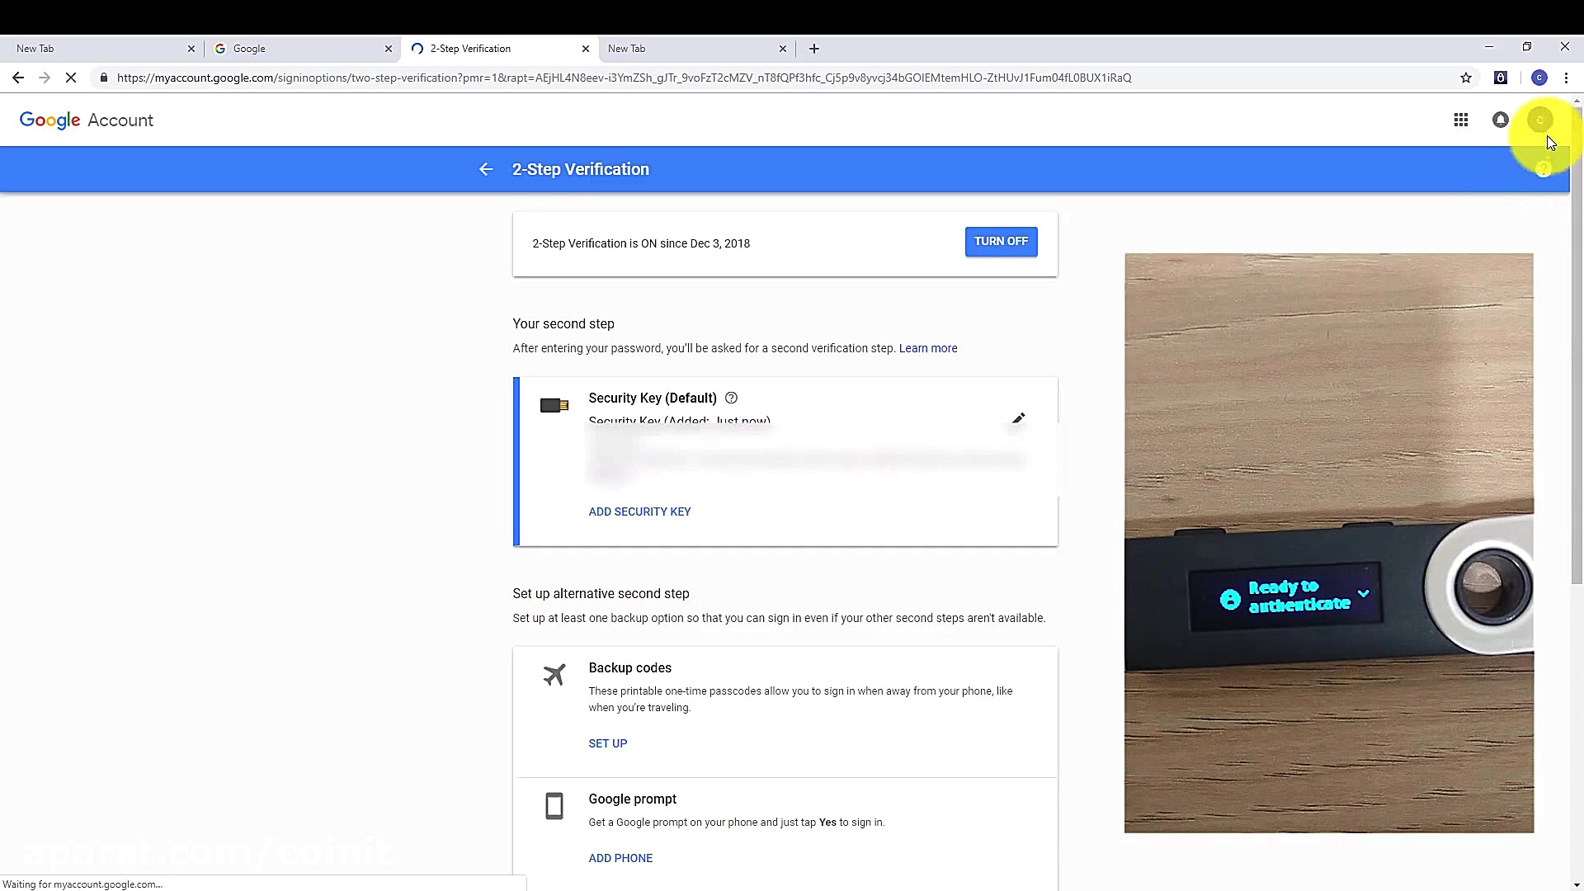
Task: Click '2-Step Verification is ON since Dec 3, 2018'
Action: point(641,243)
